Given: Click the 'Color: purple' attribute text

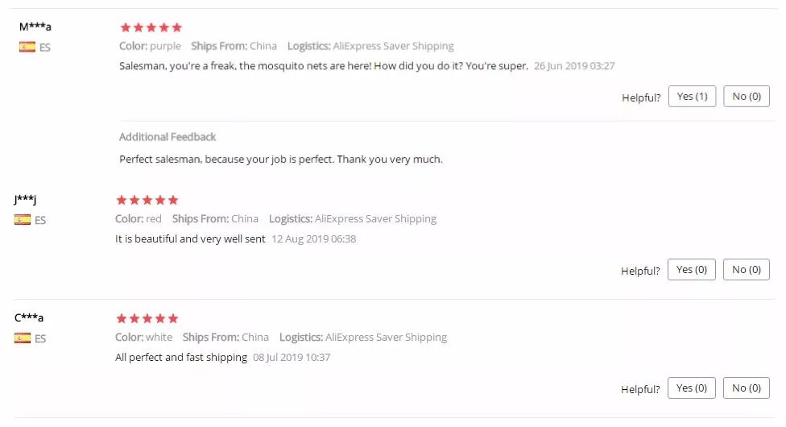Looking at the screenshot, I should 150,46.
